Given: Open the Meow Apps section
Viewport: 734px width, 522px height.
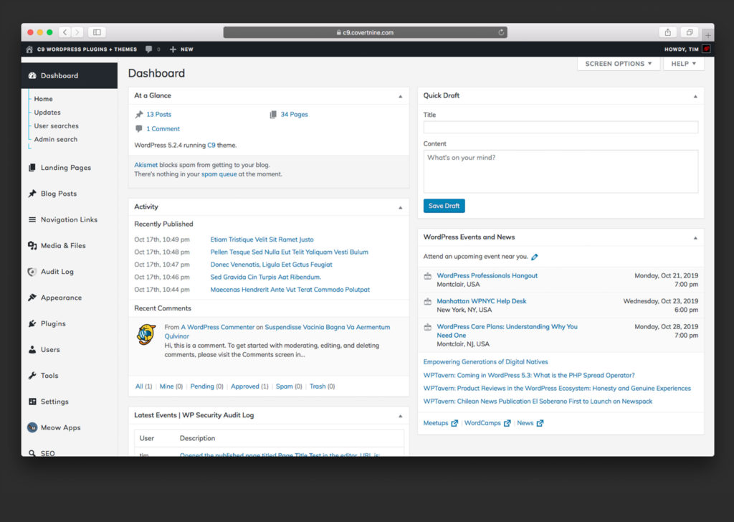Looking at the screenshot, I should pos(56,427).
